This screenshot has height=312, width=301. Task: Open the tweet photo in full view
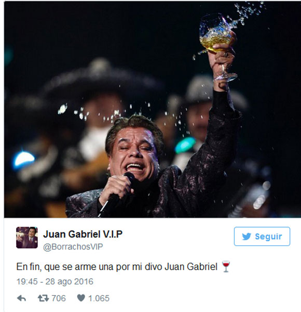tap(152, 109)
